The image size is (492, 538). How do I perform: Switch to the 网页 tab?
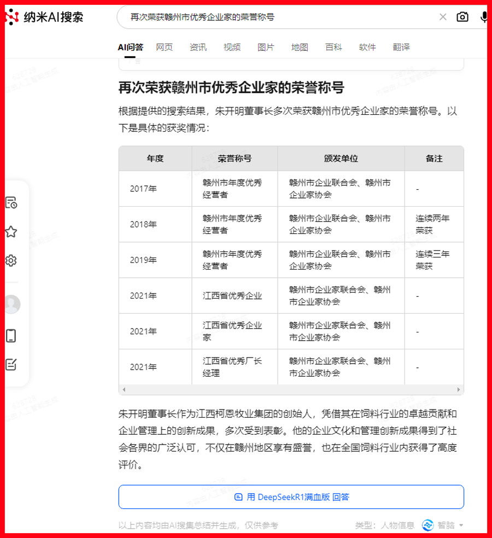point(165,48)
